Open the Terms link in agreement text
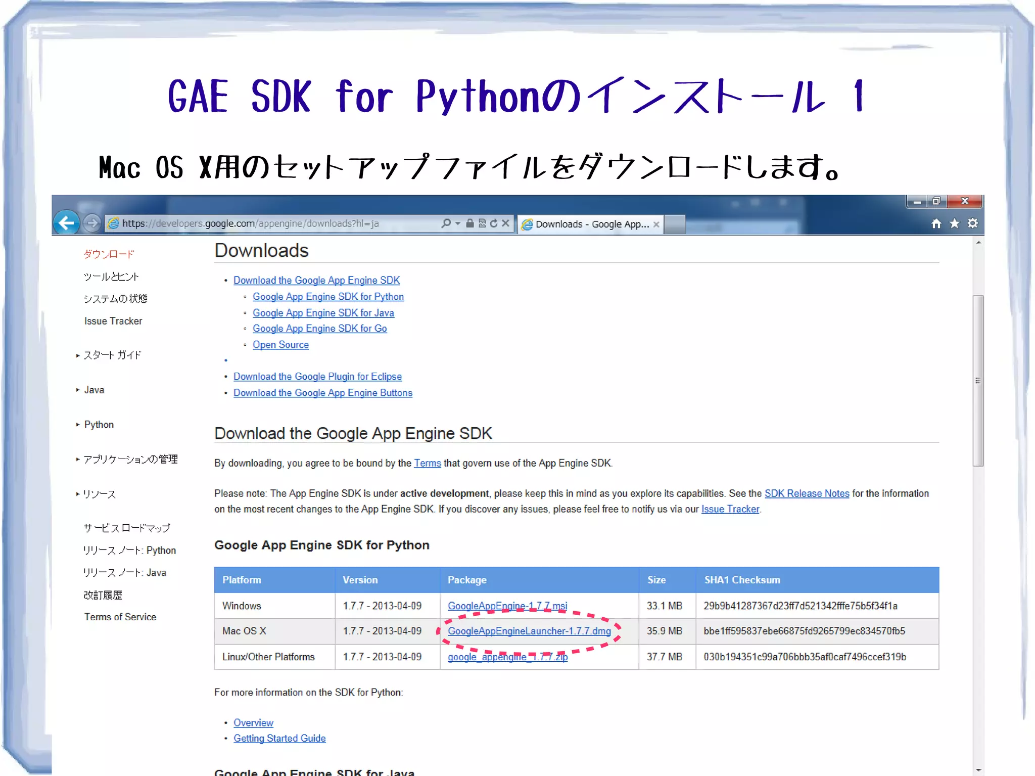 click(x=428, y=463)
